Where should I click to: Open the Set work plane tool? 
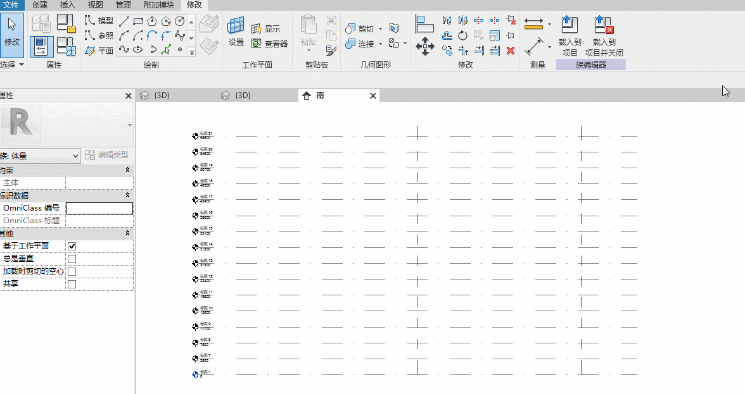point(236,32)
